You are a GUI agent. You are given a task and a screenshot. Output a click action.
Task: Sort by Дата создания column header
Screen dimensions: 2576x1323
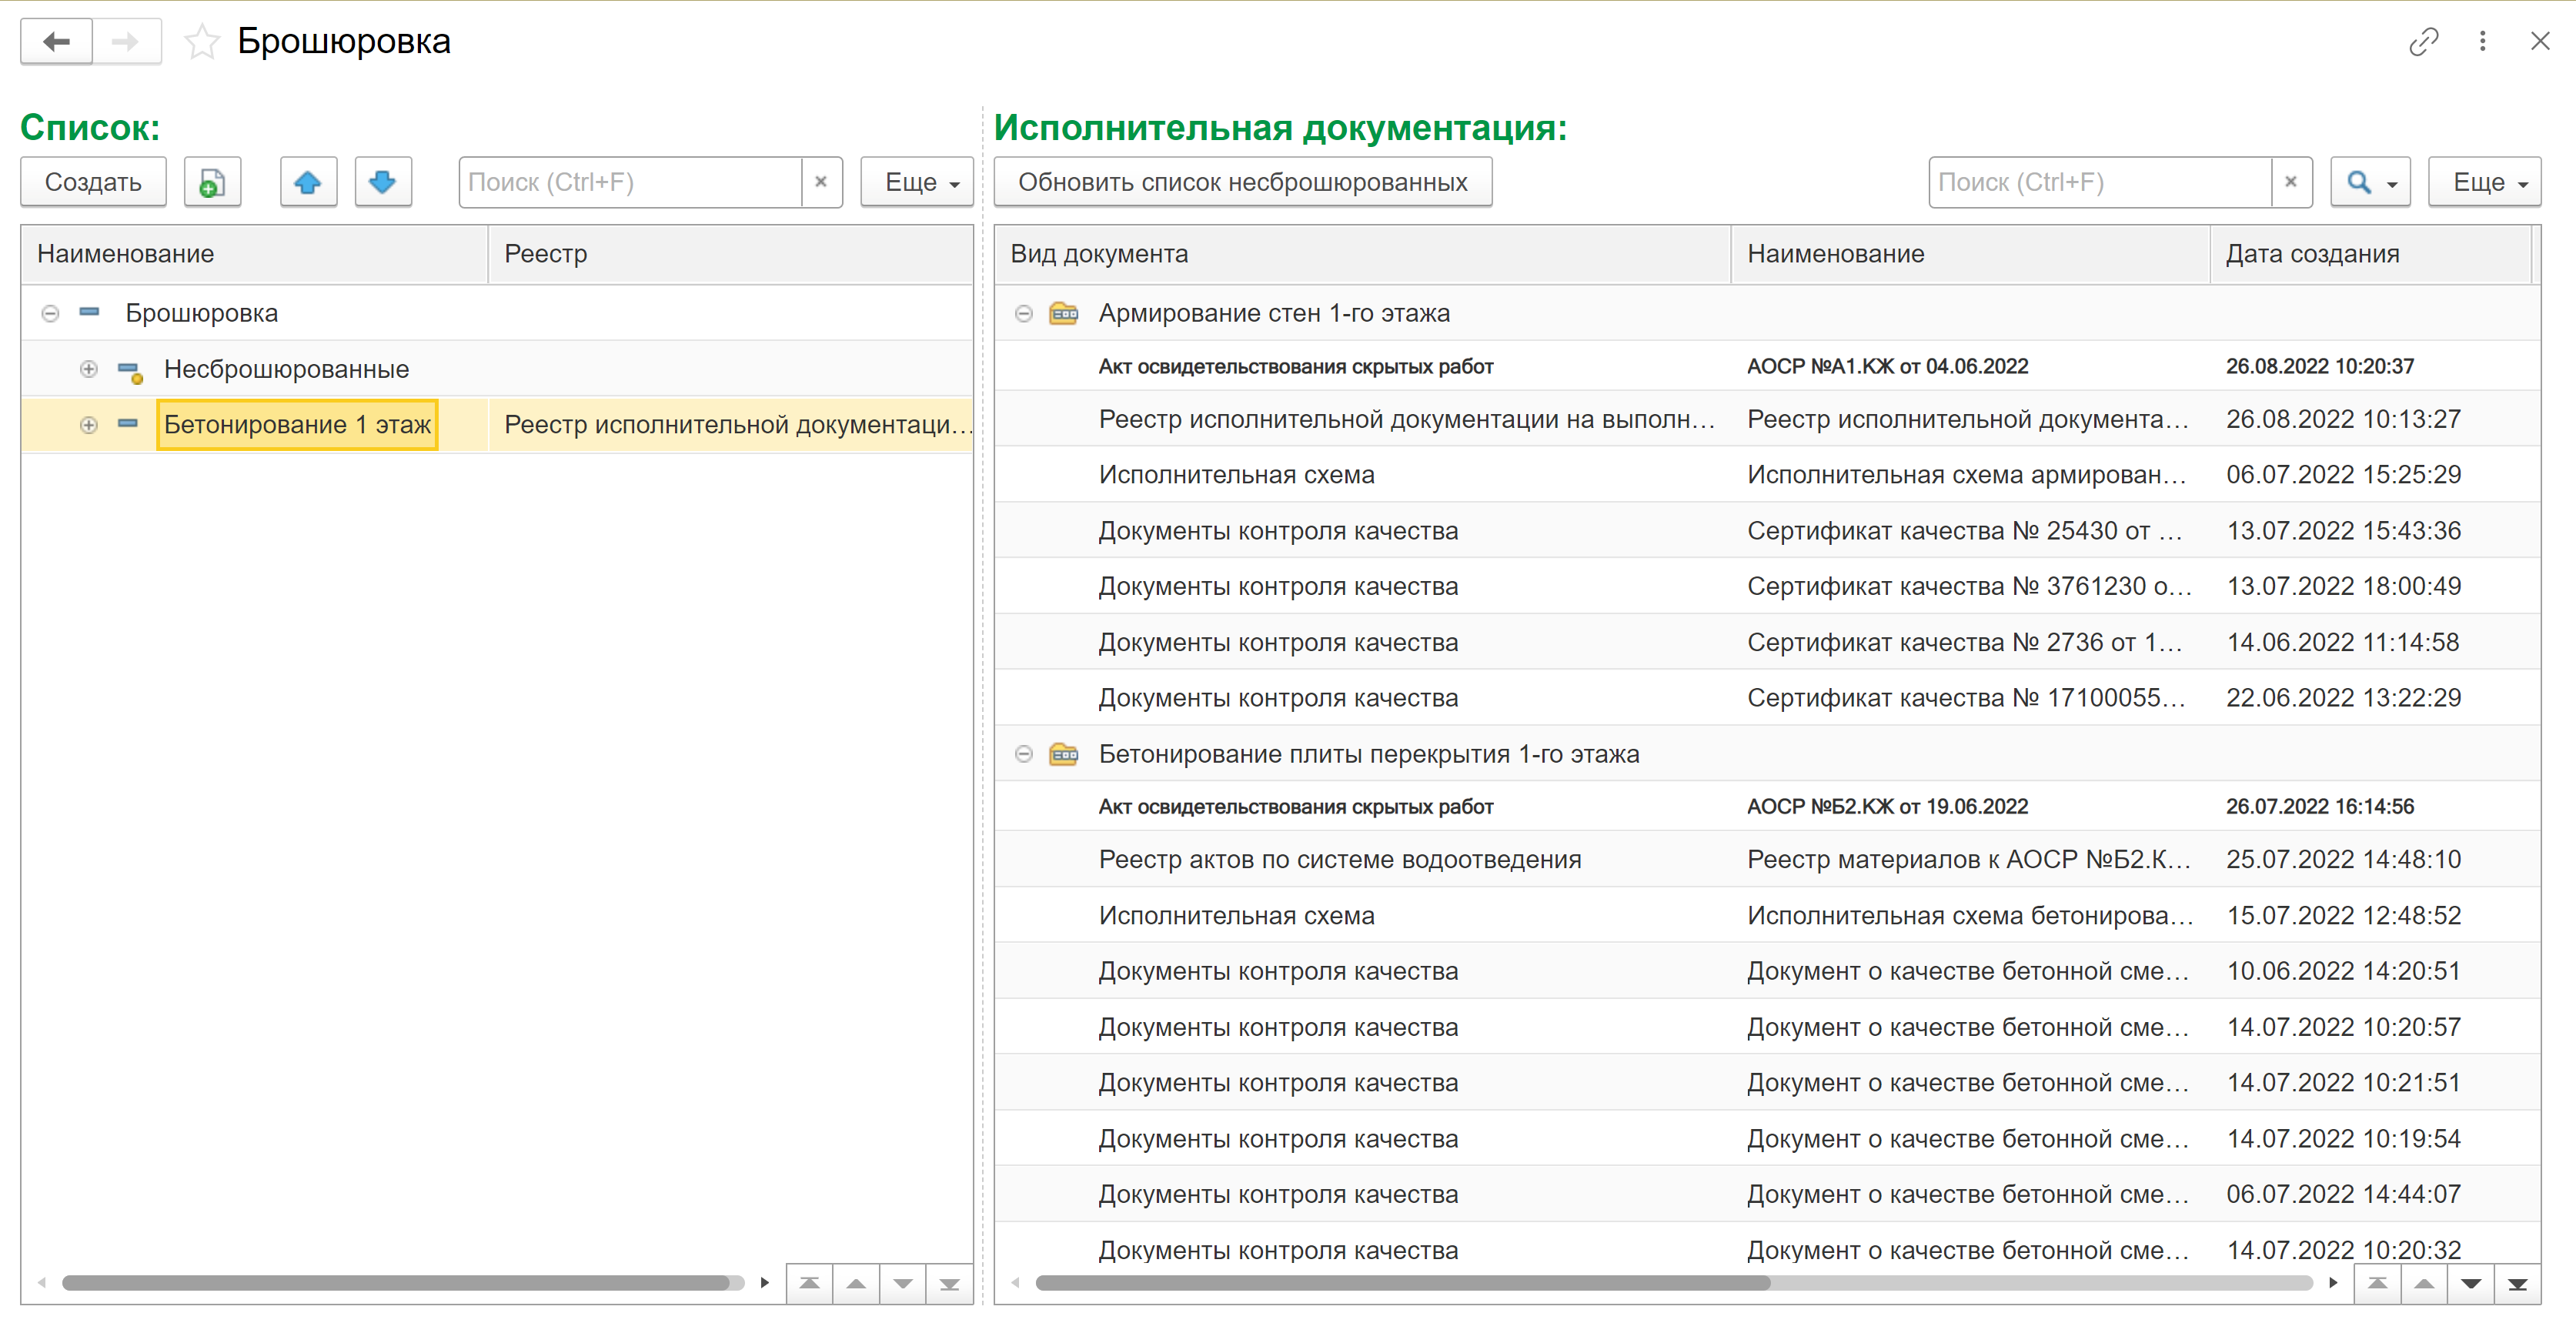(2311, 254)
